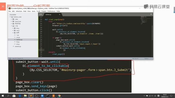Open the Windows Start menu
Viewport: 175px width, 98px height.
point(3,96)
